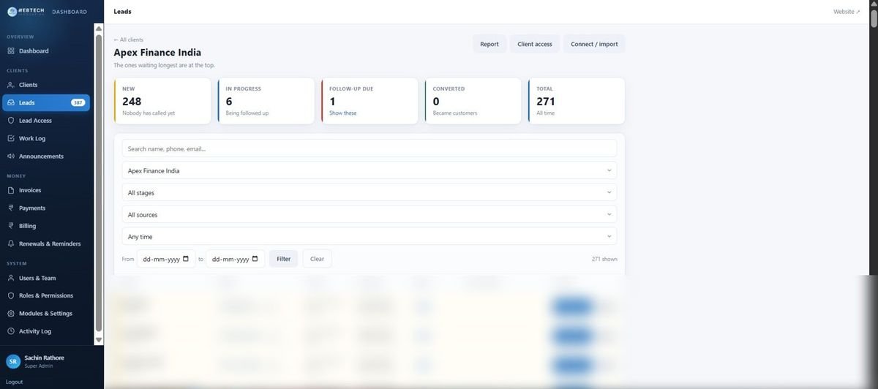This screenshot has width=878, height=389.
Task: Go back via All clients link
Action: [x=129, y=39]
